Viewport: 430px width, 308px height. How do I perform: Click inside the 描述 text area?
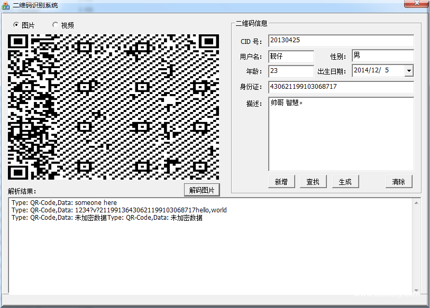coord(341,134)
